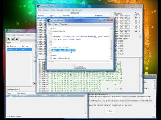161x120 pixels.
Task: Click the Found: 1 label in Cheat Engine
Action: (9, 43)
